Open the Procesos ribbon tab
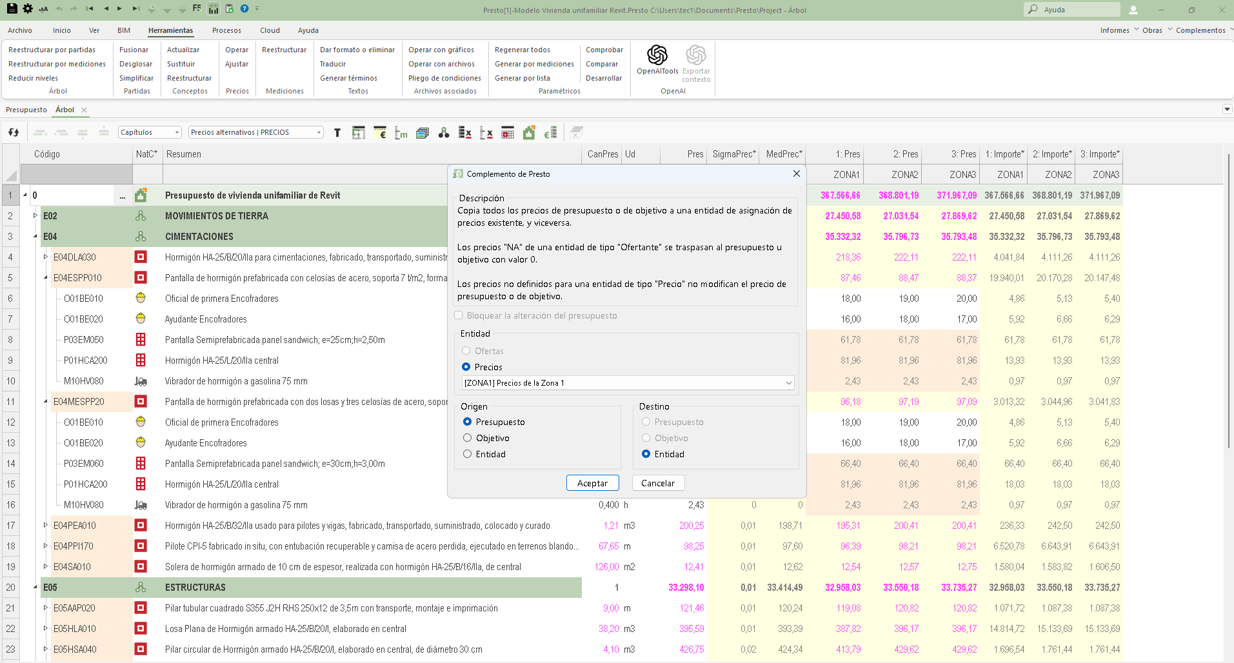Screen dimensions: 1234x663 [x=226, y=30]
